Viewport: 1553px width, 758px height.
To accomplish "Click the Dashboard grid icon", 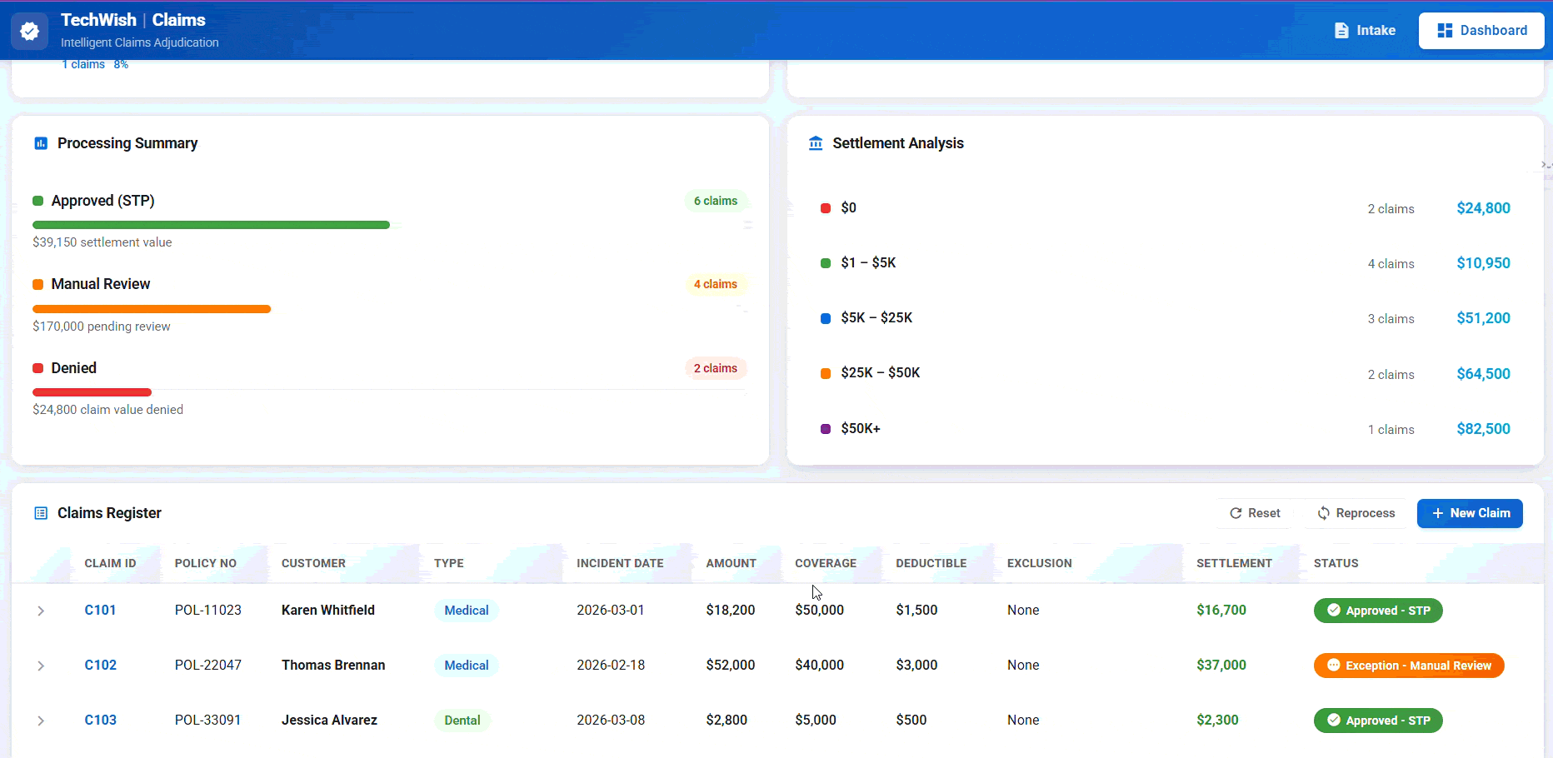I will pyautogui.click(x=1445, y=31).
